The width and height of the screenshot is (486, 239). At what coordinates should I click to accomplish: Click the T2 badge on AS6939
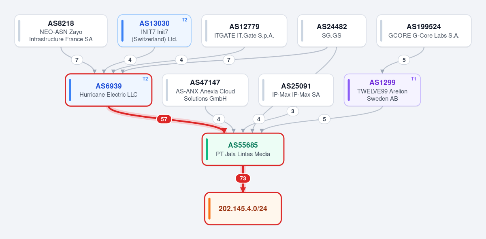pos(145,79)
